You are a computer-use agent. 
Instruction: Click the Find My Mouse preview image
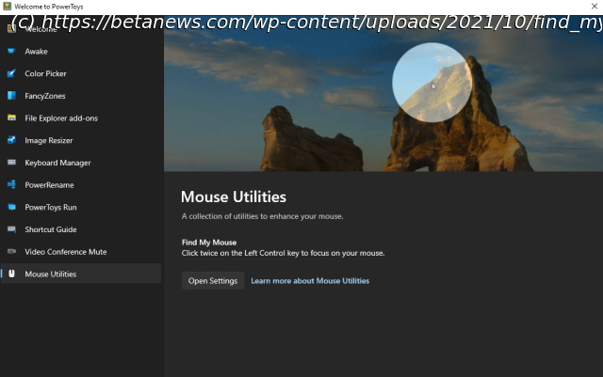pyautogui.click(x=383, y=99)
